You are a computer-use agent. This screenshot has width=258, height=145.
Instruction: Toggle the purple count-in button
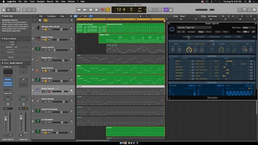[166, 10]
